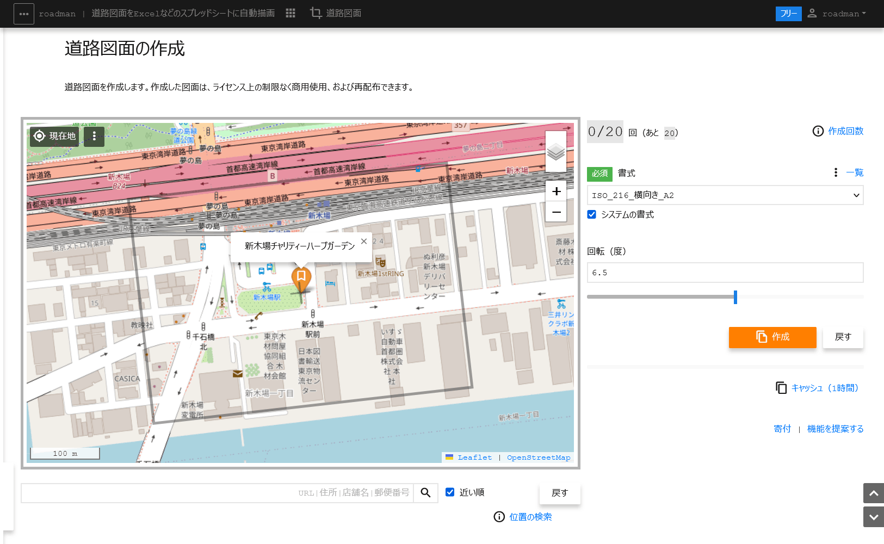Toggle the 近い順 checkbox

point(450,492)
